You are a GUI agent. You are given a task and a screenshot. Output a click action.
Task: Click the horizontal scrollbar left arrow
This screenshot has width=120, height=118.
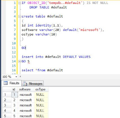coord(20,77)
